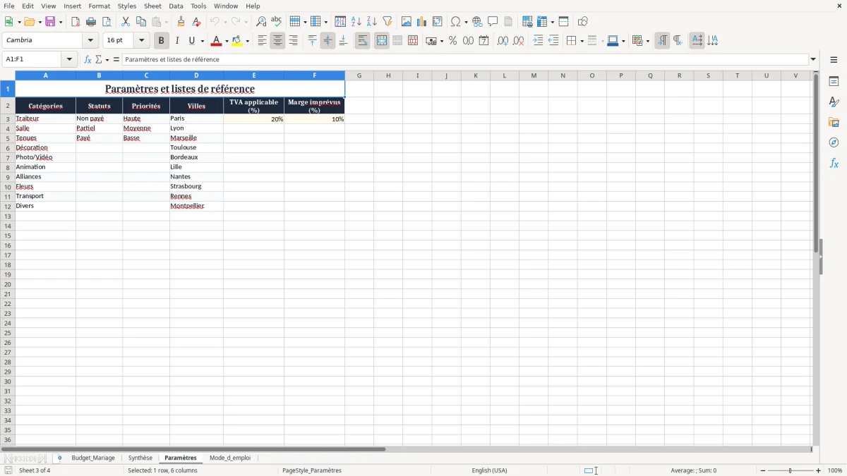Click the zoom slider handle
The width and height of the screenshot is (847, 476).
pyautogui.click(x=791, y=470)
